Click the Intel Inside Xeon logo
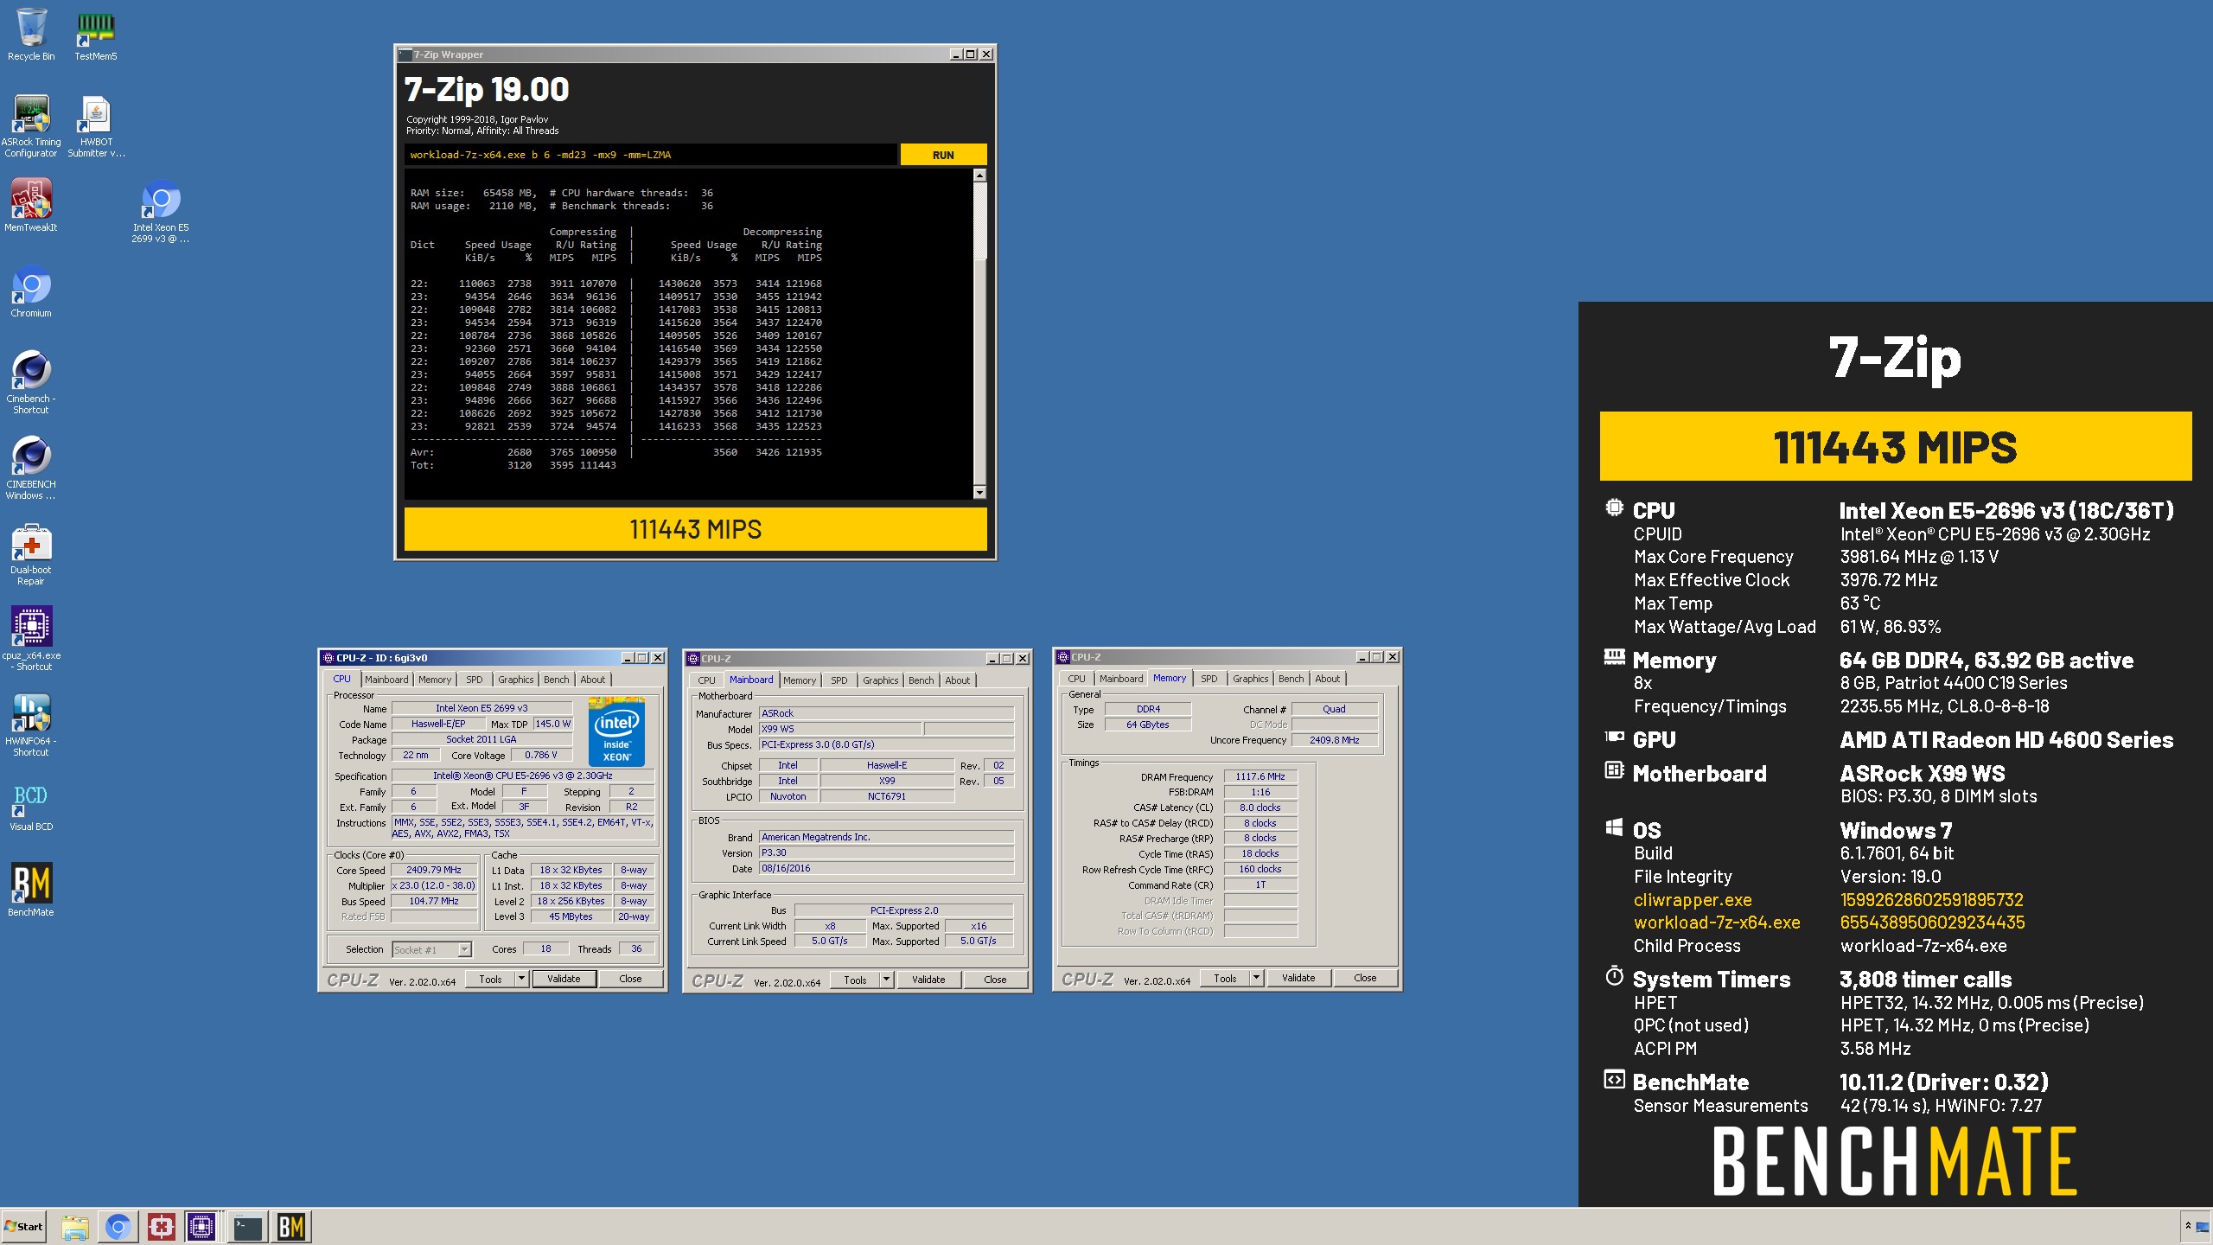2213x1245 pixels. tap(616, 731)
